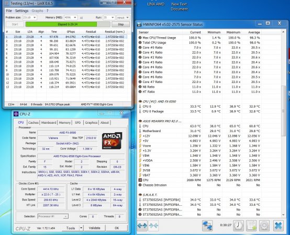This screenshot has height=235, width=290.
Task: Click the scroll-up arrow in HWiNFO64 sensor list
Action: coord(283,32)
